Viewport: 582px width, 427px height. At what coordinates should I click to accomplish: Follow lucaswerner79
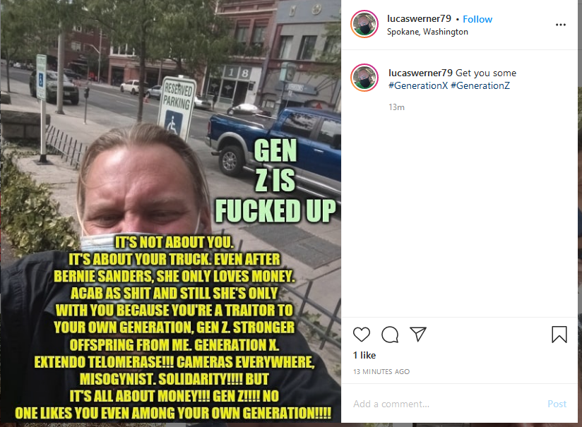[477, 19]
